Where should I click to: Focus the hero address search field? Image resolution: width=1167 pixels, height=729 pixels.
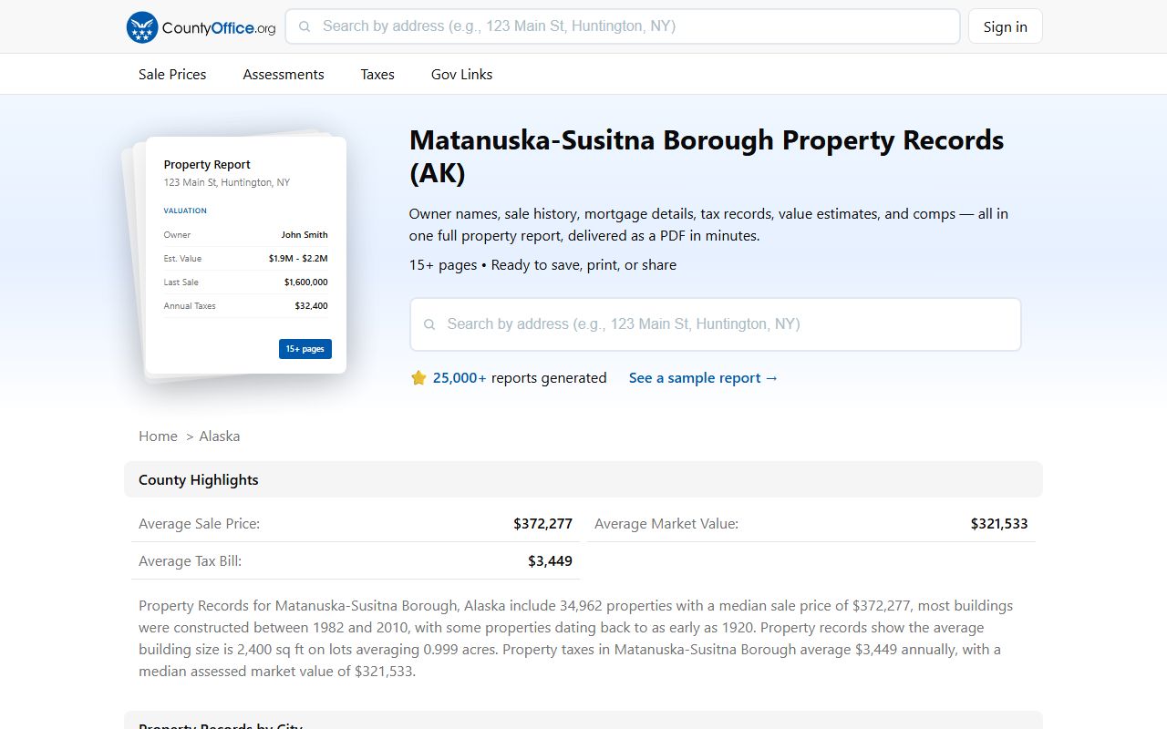716,324
